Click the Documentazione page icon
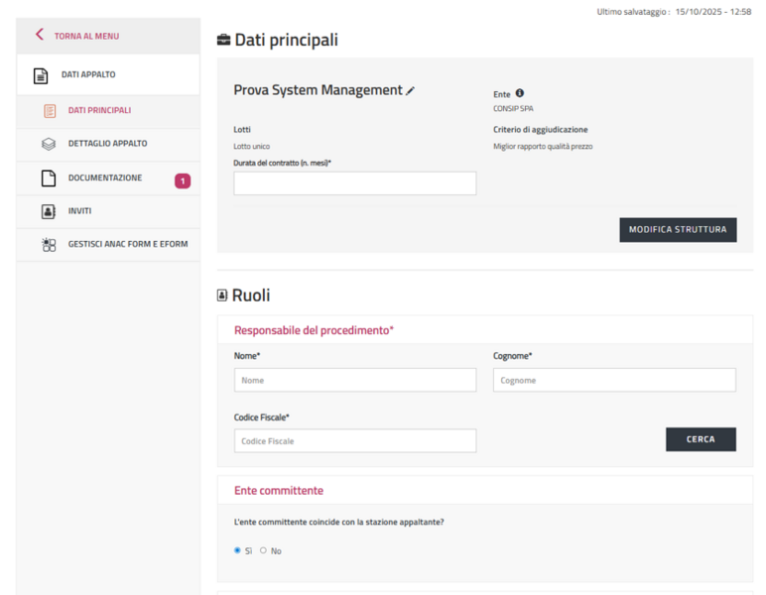The width and height of the screenshot is (766, 595). (49, 178)
